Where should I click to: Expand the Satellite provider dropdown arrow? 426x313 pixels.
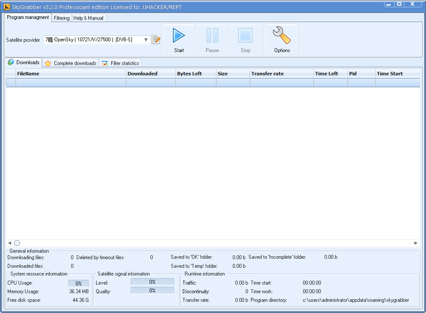click(146, 40)
